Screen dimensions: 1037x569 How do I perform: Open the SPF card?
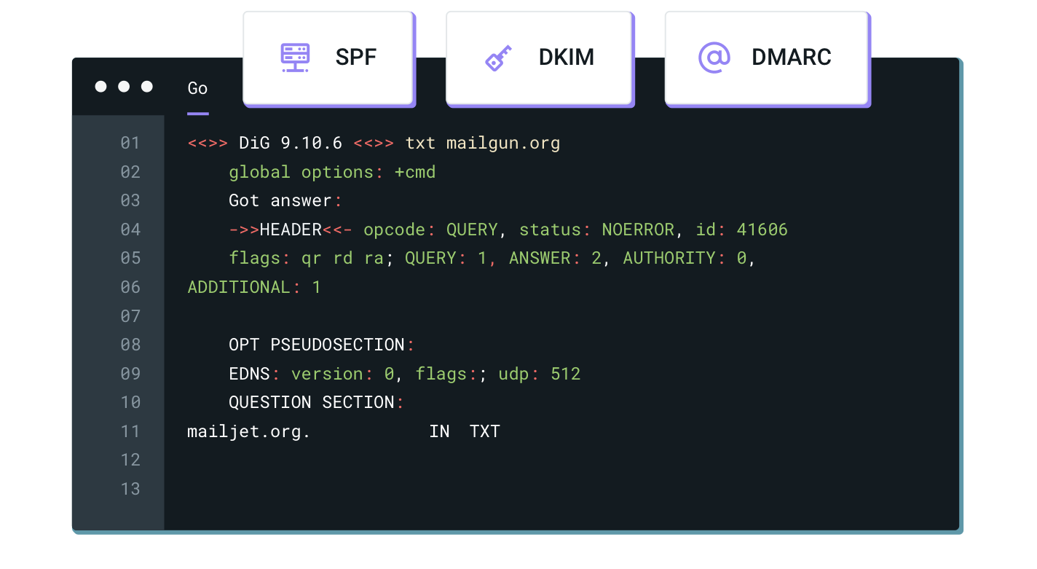click(x=328, y=58)
